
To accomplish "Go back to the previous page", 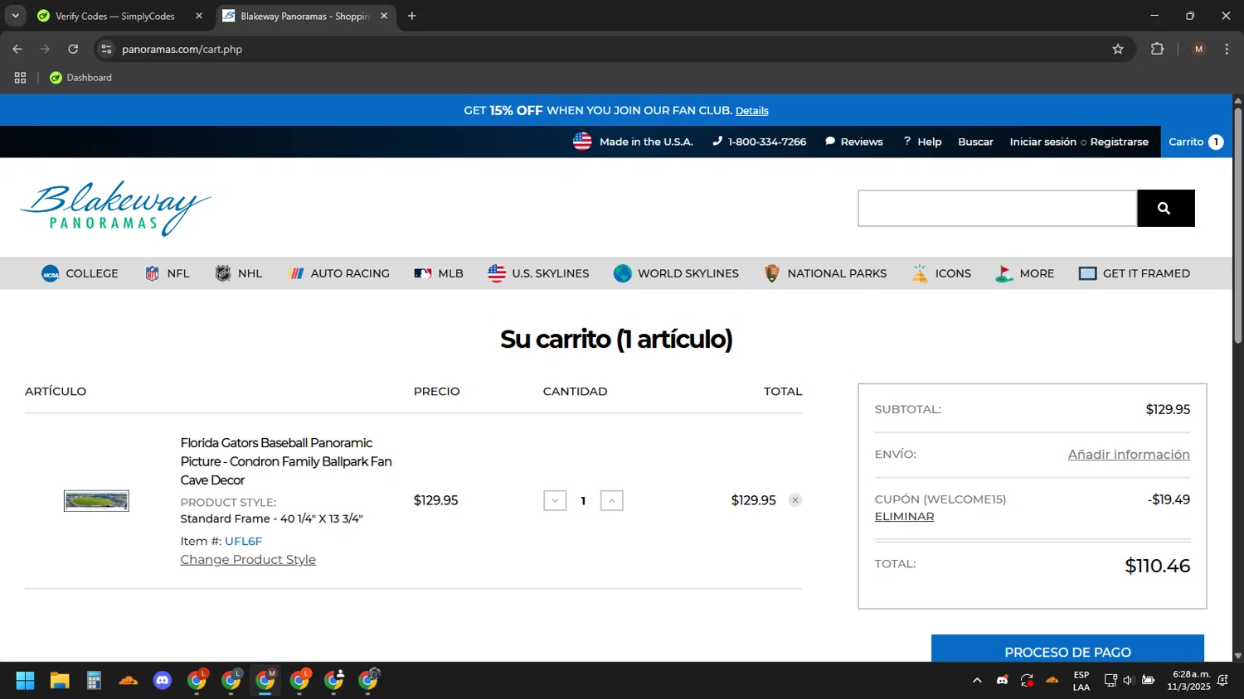I will click(17, 49).
